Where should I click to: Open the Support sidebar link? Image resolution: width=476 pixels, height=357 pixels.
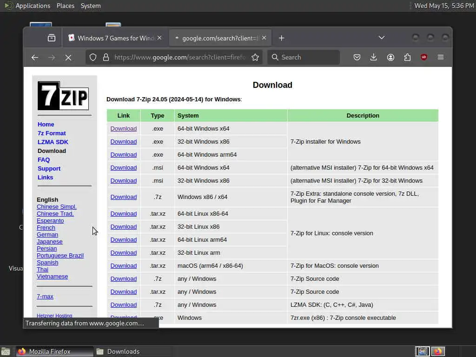coord(49,168)
